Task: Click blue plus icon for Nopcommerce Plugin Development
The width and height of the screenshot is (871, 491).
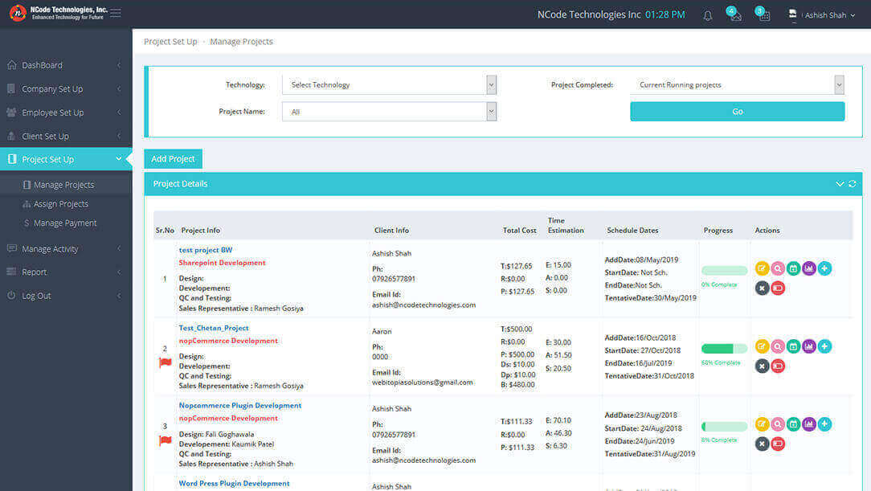Action: (825, 424)
